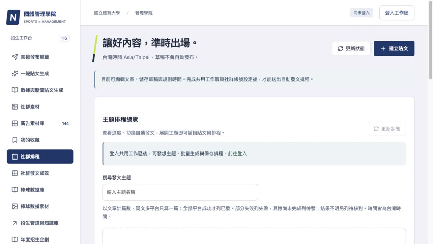
Task: Click the 116 count badge
Action: pos(64,38)
